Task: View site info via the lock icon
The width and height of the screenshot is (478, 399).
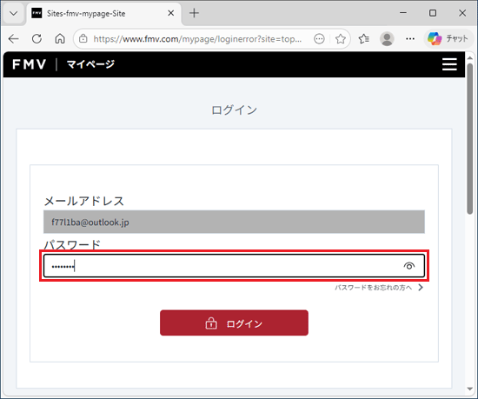Action: click(83, 39)
